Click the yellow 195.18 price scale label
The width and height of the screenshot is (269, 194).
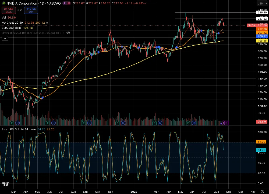coord(262,41)
